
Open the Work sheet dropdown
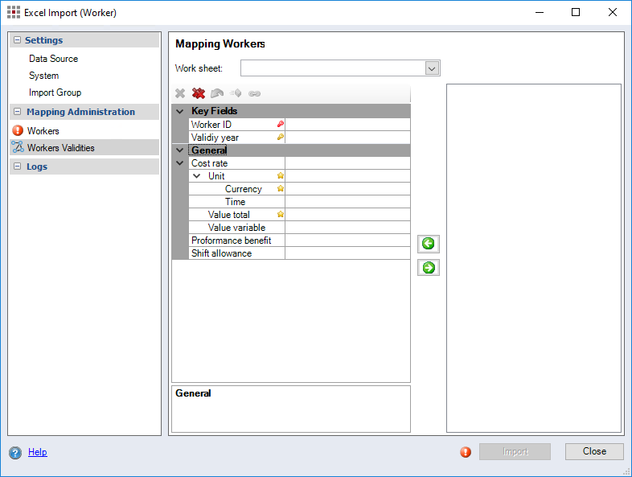tap(432, 68)
